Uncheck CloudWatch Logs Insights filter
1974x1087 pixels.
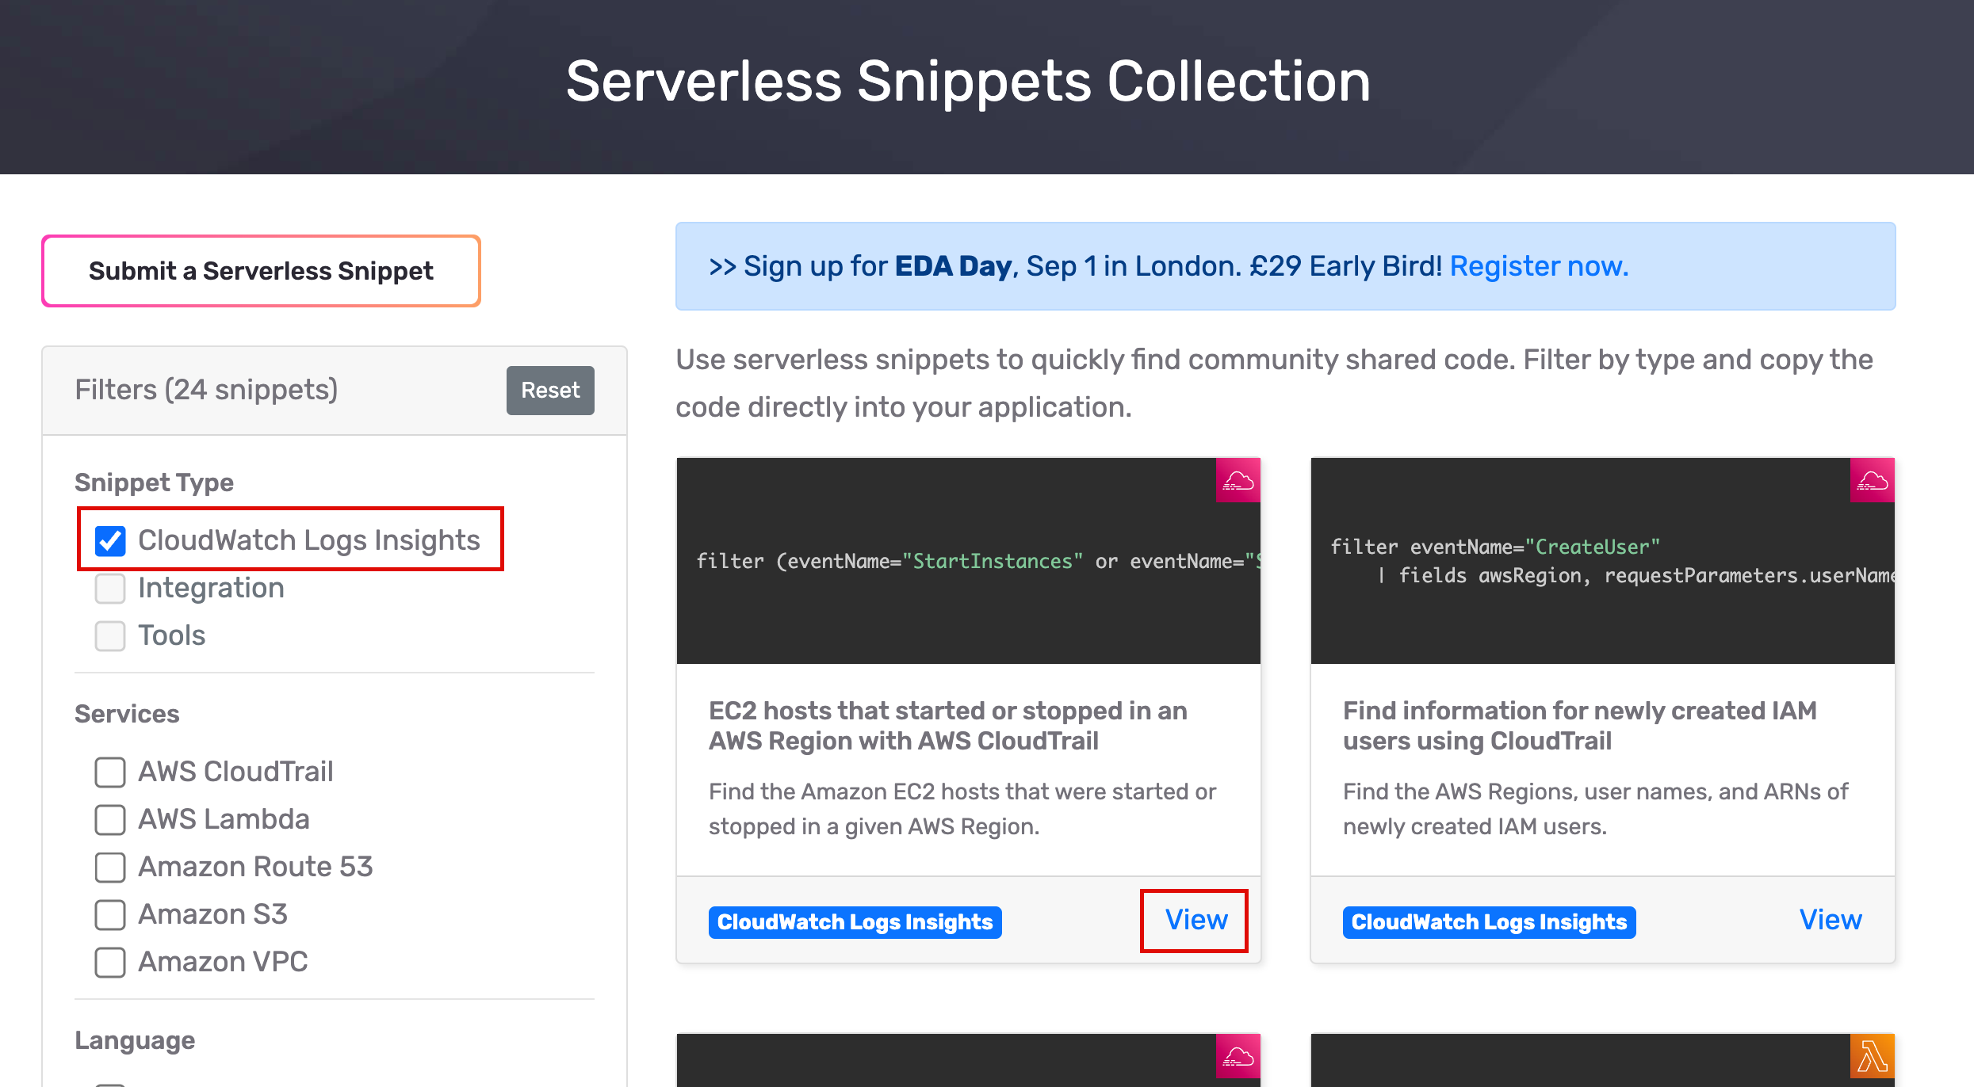[x=110, y=540]
